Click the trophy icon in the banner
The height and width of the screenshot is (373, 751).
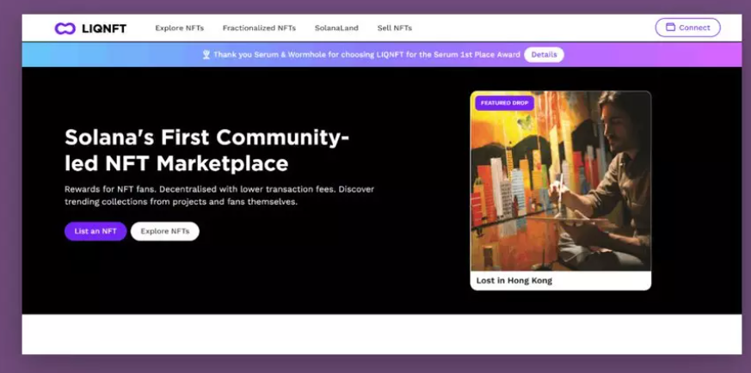tap(206, 54)
